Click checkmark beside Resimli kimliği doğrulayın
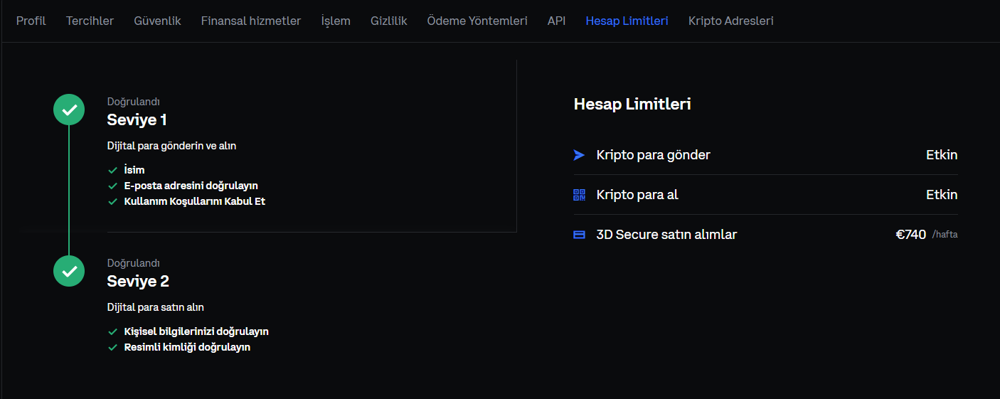 click(x=112, y=347)
